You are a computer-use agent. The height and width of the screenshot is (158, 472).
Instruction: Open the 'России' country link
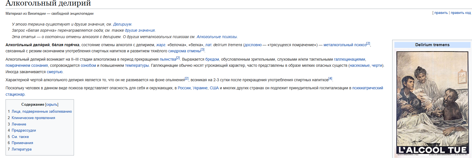[x=184, y=88]
